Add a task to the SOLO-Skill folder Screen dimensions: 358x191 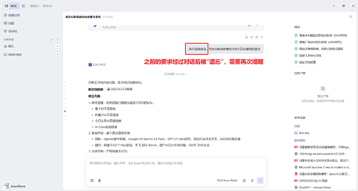57,54
